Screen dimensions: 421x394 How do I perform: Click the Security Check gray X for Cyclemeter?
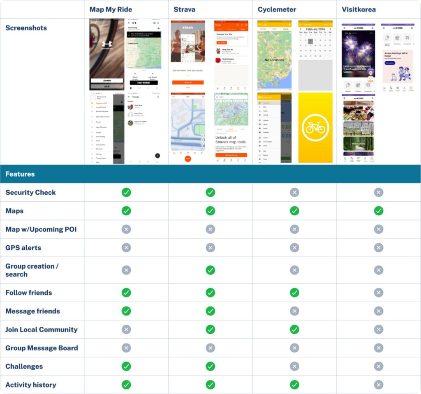[294, 192]
